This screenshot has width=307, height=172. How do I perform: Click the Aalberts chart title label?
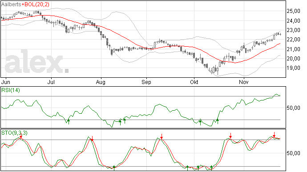click(11, 4)
